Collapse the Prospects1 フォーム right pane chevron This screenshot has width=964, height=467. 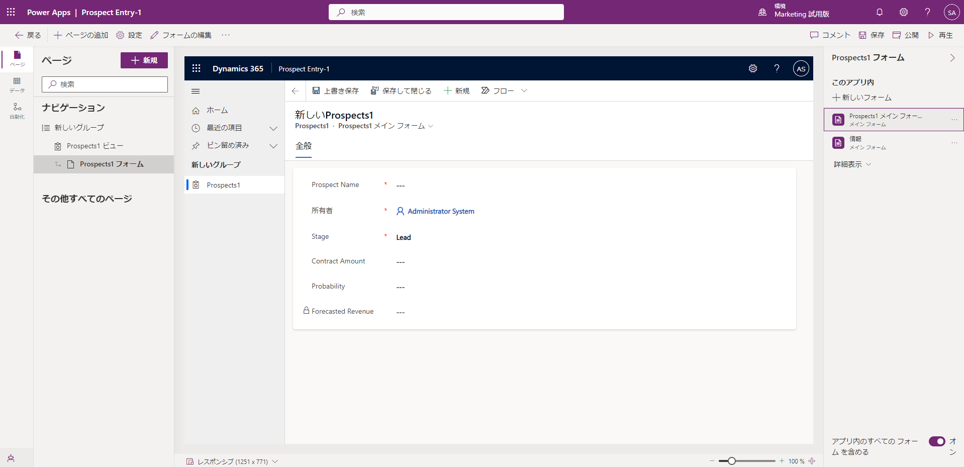[x=952, y=58]
